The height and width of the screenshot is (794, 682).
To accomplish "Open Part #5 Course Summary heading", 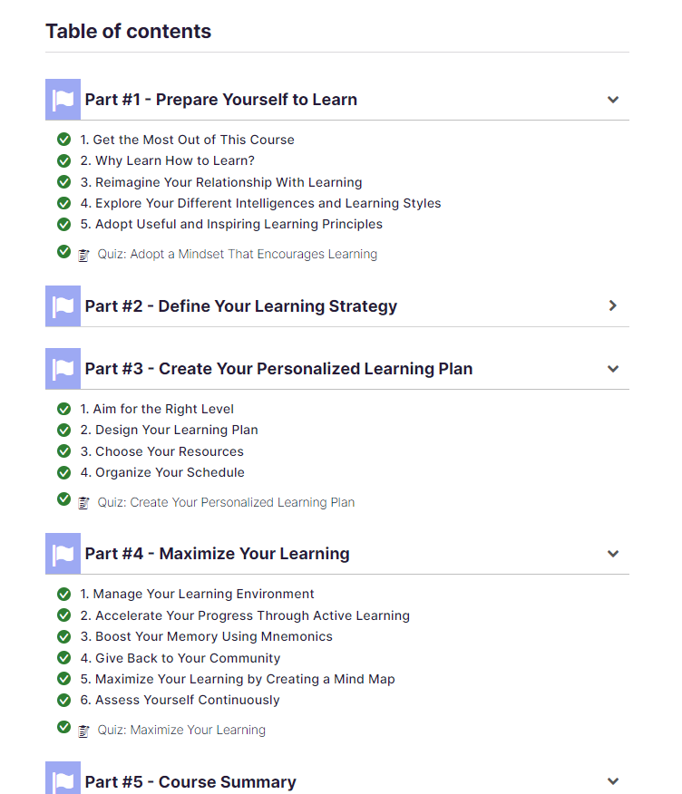I will pos(190,782).
